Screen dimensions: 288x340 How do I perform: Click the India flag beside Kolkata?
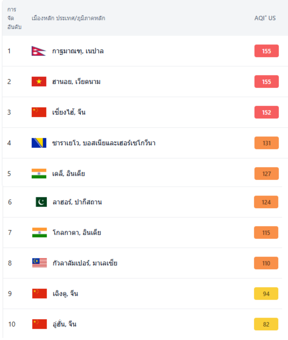click(x=40, y=233)
